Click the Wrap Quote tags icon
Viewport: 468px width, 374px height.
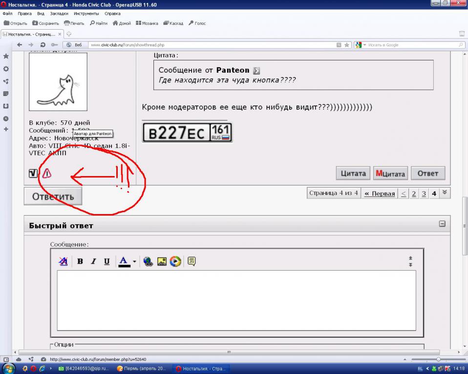(x=191, y=261)
